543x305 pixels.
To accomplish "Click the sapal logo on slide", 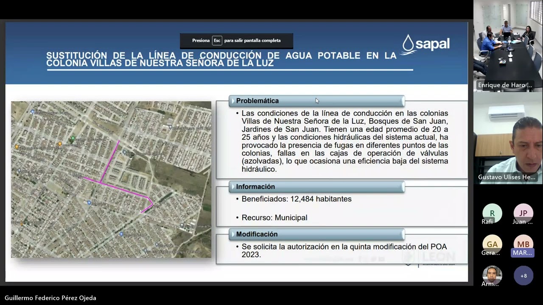I will coord(425,44).
